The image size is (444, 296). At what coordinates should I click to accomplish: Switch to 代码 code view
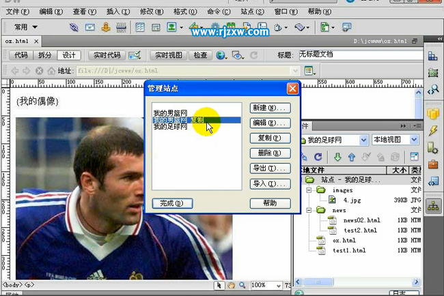tap(21, 55)
